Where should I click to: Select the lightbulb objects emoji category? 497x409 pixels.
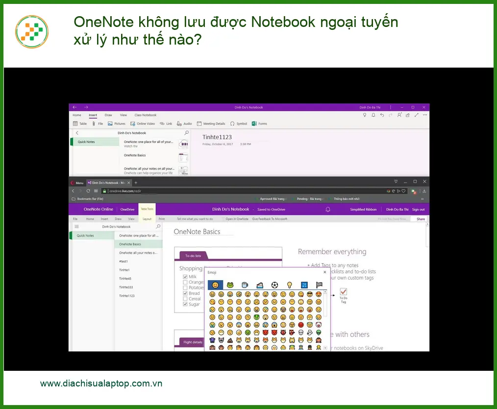click(x=289, y=285)
